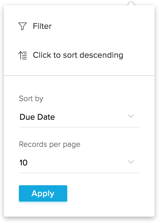Click the number 10 value
The height and width of the screenshot is (222, 159).
[x=23, y=163]
